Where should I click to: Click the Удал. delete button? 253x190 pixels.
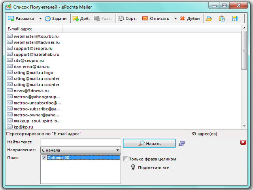pyautogui.click(x=103, y=19)
